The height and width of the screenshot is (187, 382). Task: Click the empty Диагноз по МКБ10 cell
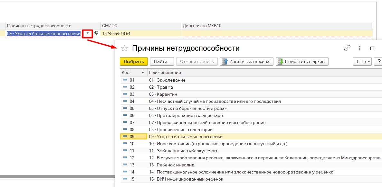pyautogui.click(x=276, y=33)
